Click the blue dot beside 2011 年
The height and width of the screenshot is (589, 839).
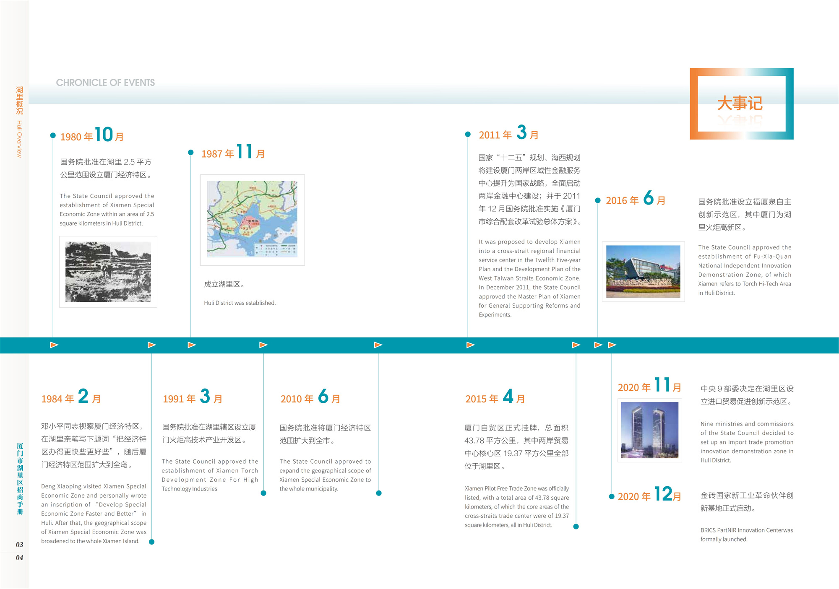pyautogui.click(x=468, y=134)
